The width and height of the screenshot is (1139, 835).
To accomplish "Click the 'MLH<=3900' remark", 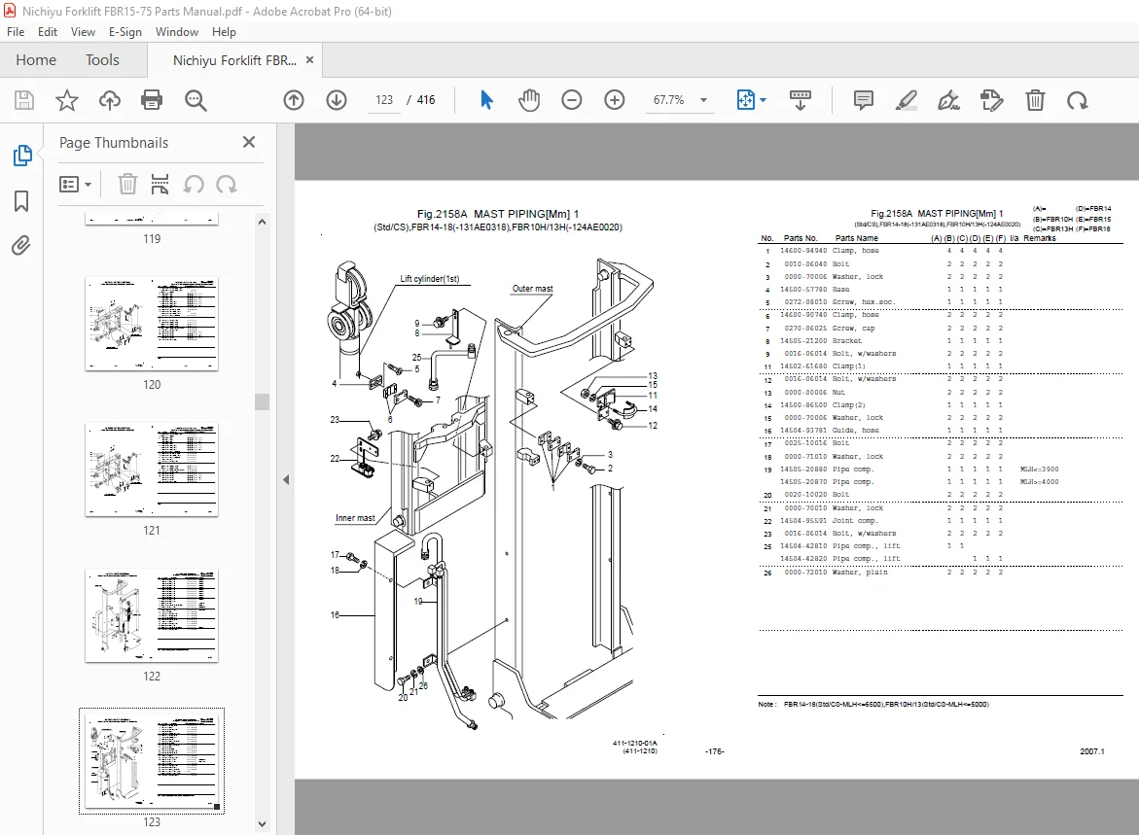I will (x=1040, y=470).
